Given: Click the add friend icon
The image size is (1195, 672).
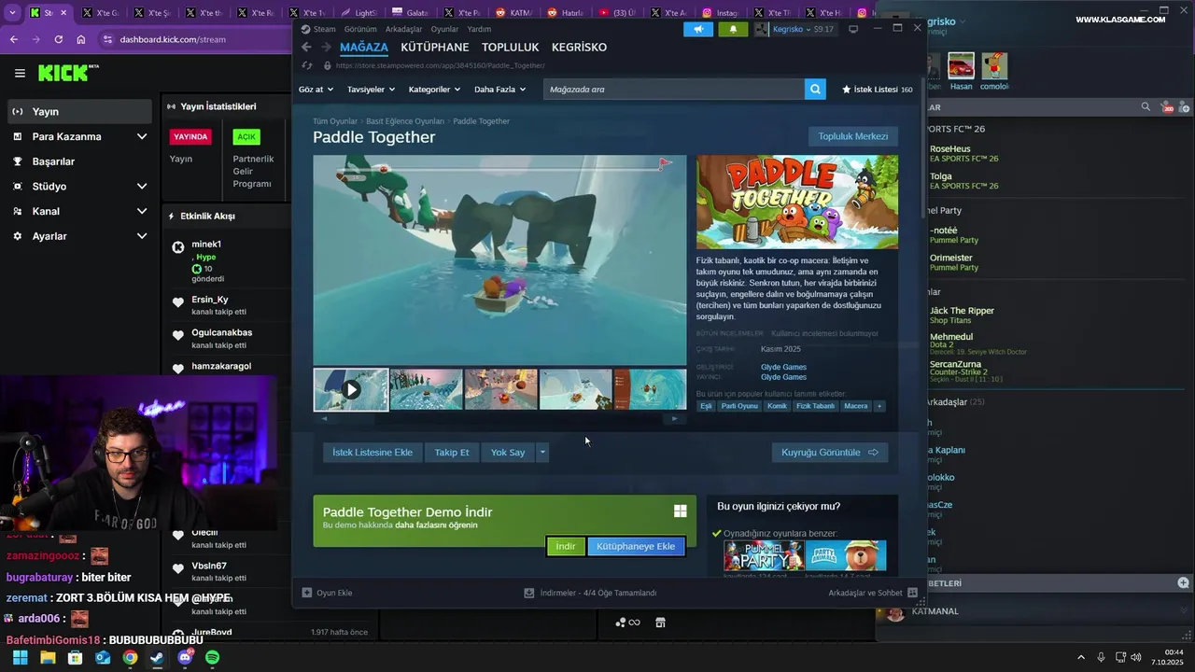Looking at the screenshot, I should [x=1186, y=107].
